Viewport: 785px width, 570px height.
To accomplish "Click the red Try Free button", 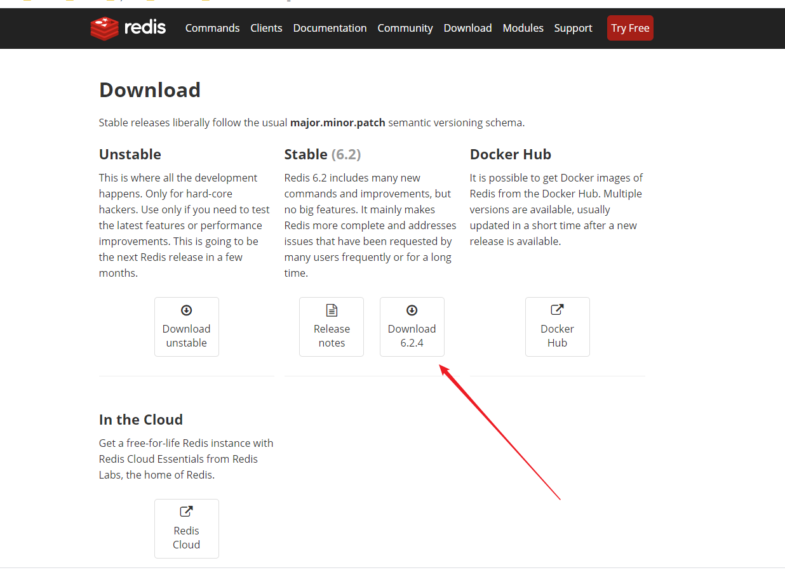I will tap(630, 28).
